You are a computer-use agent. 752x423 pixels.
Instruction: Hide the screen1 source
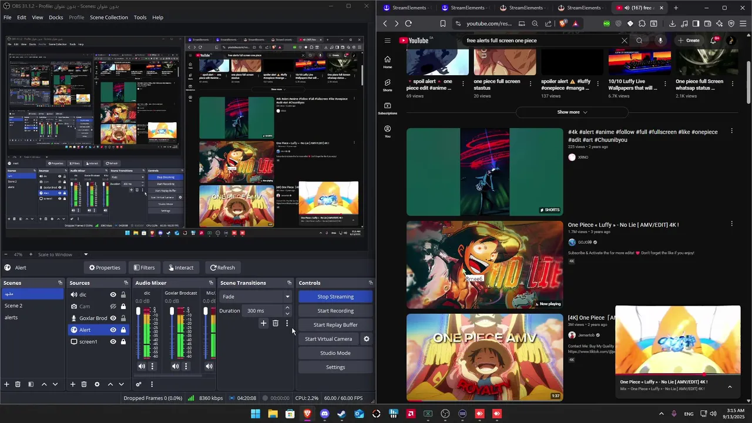point(113,341)
